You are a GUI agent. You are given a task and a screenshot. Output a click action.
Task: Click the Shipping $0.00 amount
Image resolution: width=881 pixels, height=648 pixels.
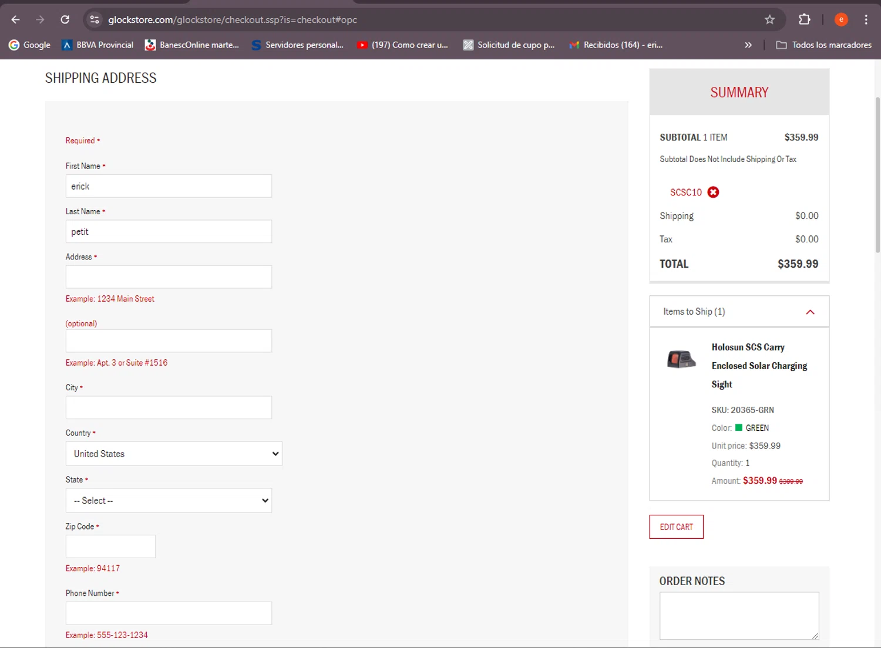click(806, 216)
